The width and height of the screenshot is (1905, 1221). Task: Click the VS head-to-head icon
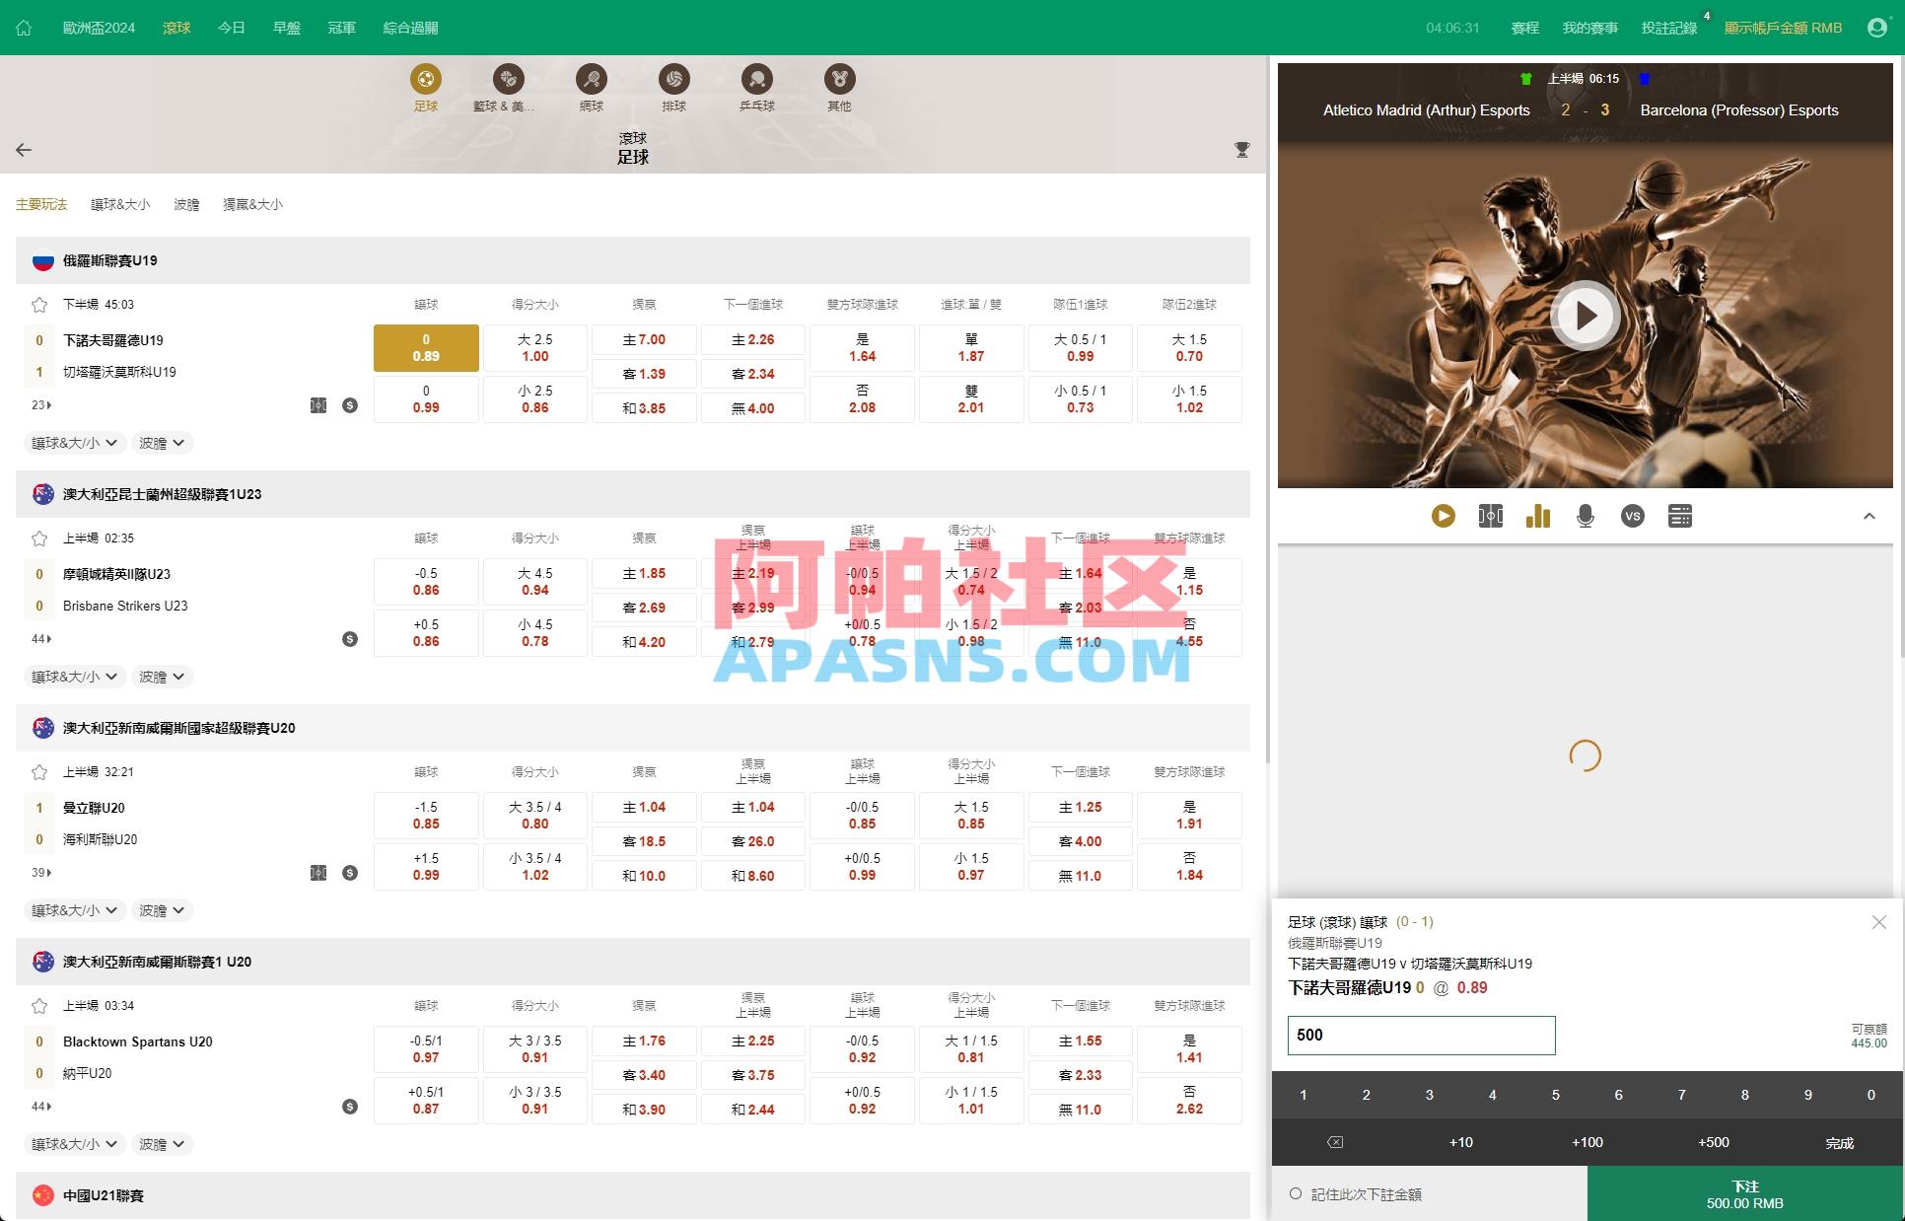point(1632,515)
